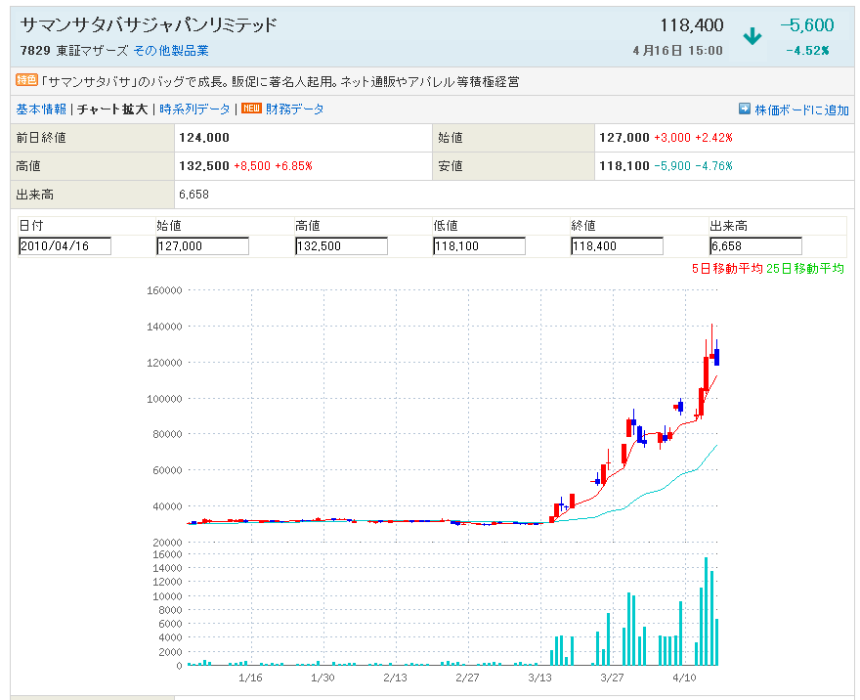
Task: Click the 高値 field showing 132,500
Action: pyautogui.click(x=341, y=246)
